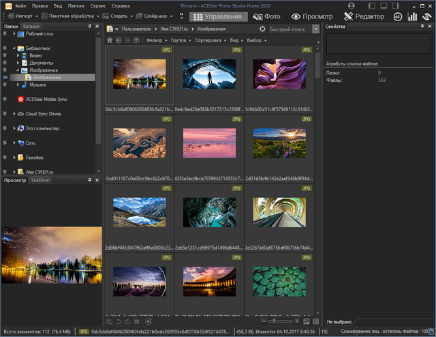436x337 pixels.
Task: Open the ACDSee Mobile Sync item
Action: (44, 100)
